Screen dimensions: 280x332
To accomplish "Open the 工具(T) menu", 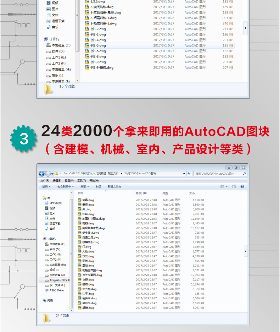I will point(82,181).
